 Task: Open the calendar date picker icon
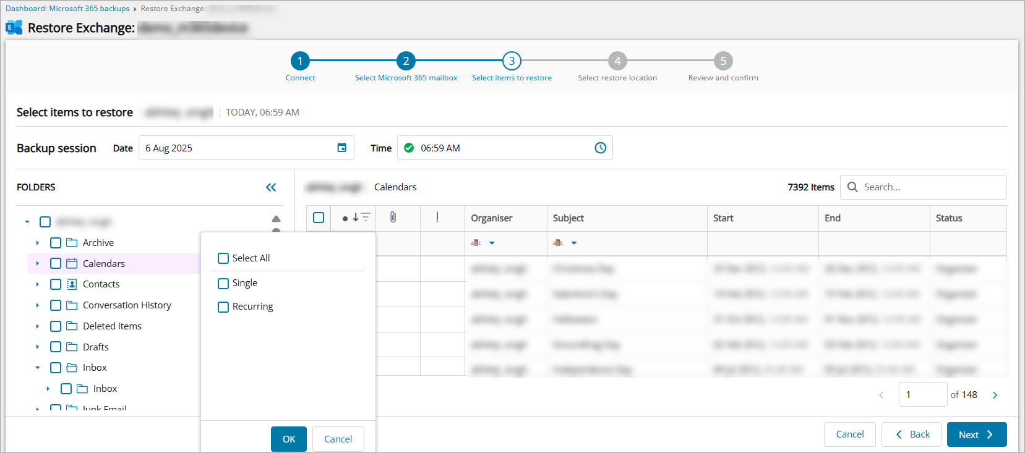pos(341,148)
